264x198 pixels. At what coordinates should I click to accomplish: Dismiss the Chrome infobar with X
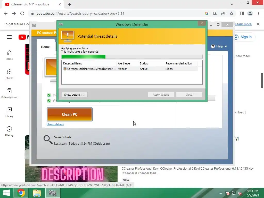pos(258,24)
